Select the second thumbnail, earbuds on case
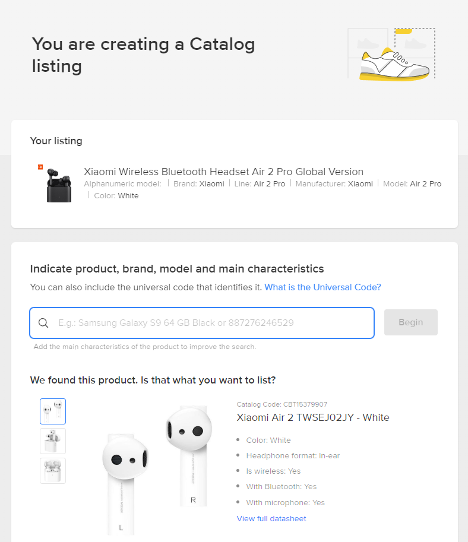 (x=53, y=441)
